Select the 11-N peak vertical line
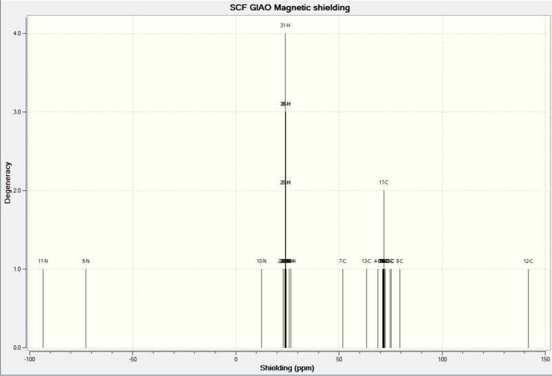Image resolution: width=552 pixels, height=376 pixels. pos(43,309)
